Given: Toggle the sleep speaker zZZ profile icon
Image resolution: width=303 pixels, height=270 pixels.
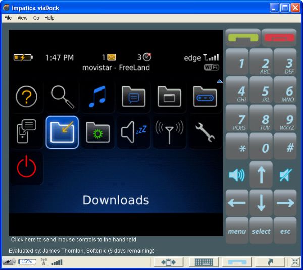Looking at the screenshot, I should (x=134, y=132).
